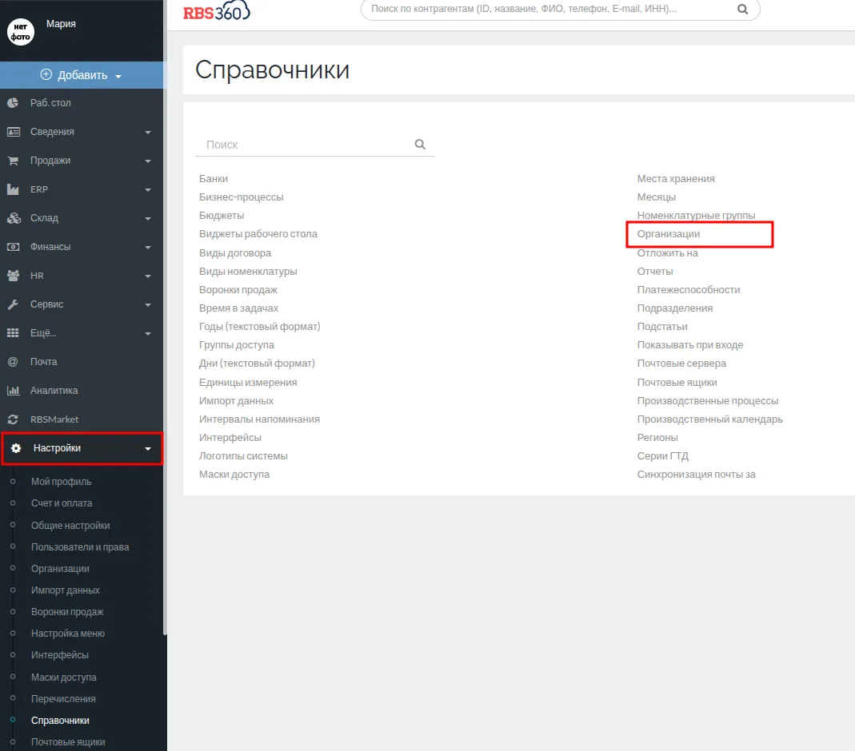Expand the Ещё… menu arrow
The height and width of the screenshot is (751, 855).
[x=148, y=334]
